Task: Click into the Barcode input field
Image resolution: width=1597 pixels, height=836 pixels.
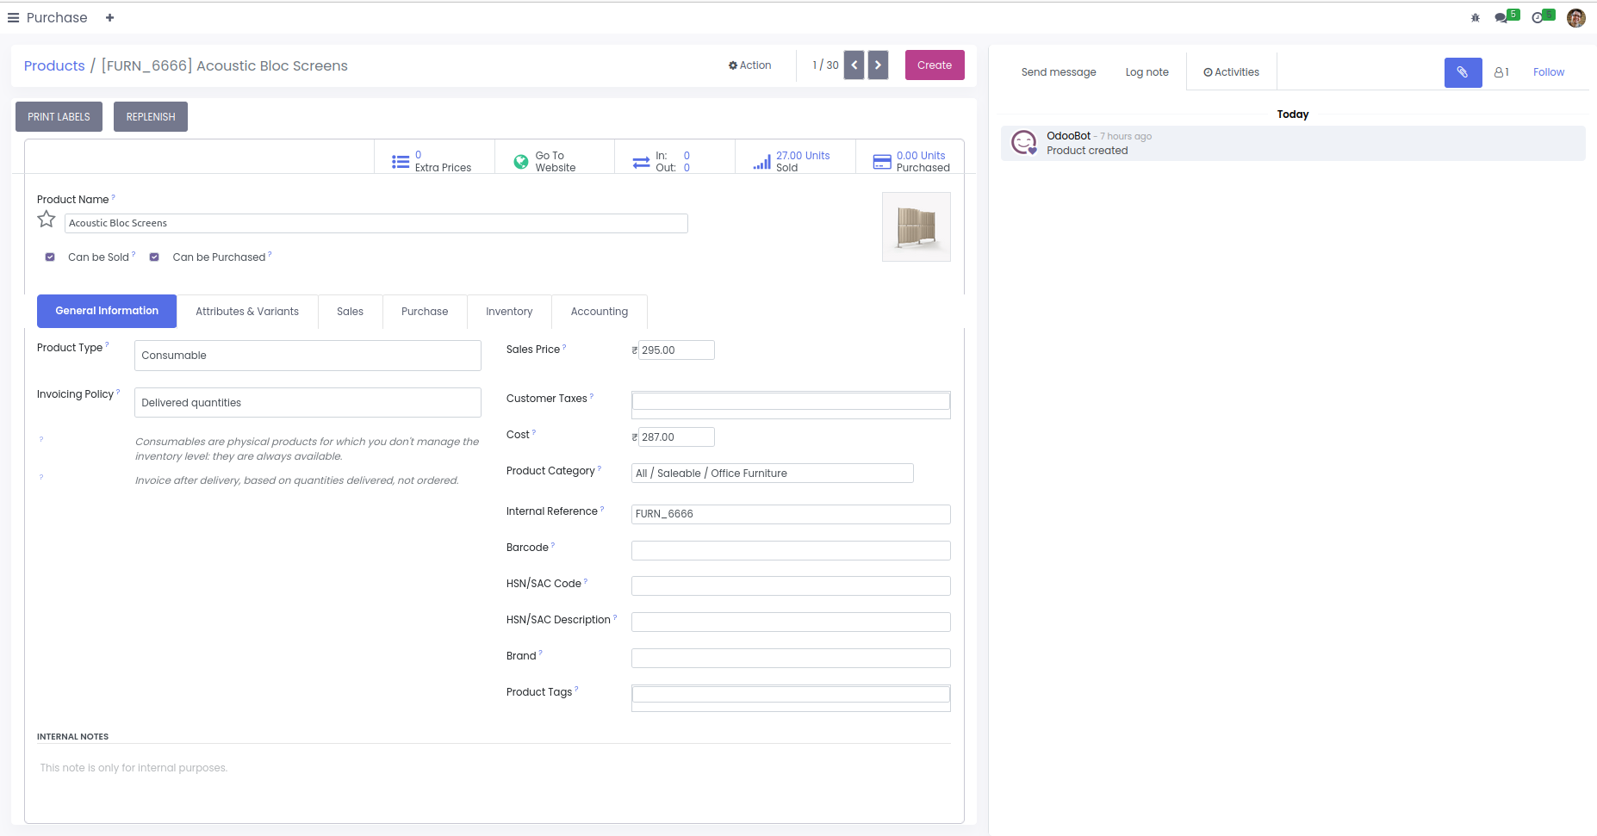Action: click(791, 550)
